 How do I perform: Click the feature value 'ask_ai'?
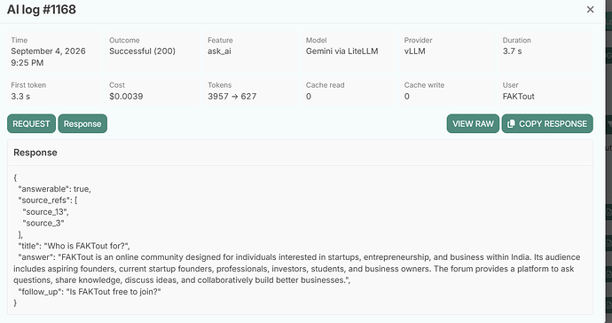[219, 51]
